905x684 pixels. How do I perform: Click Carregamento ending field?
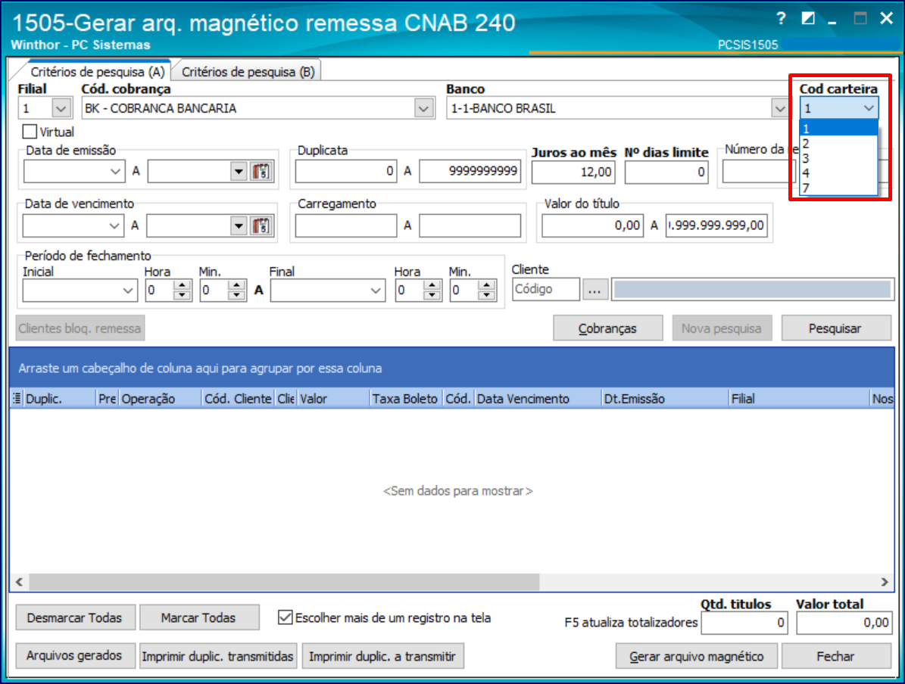pos(470,225)
